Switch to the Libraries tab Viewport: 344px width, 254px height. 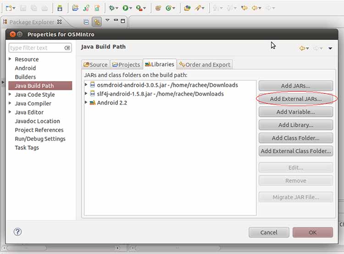[x=160, y=64]
